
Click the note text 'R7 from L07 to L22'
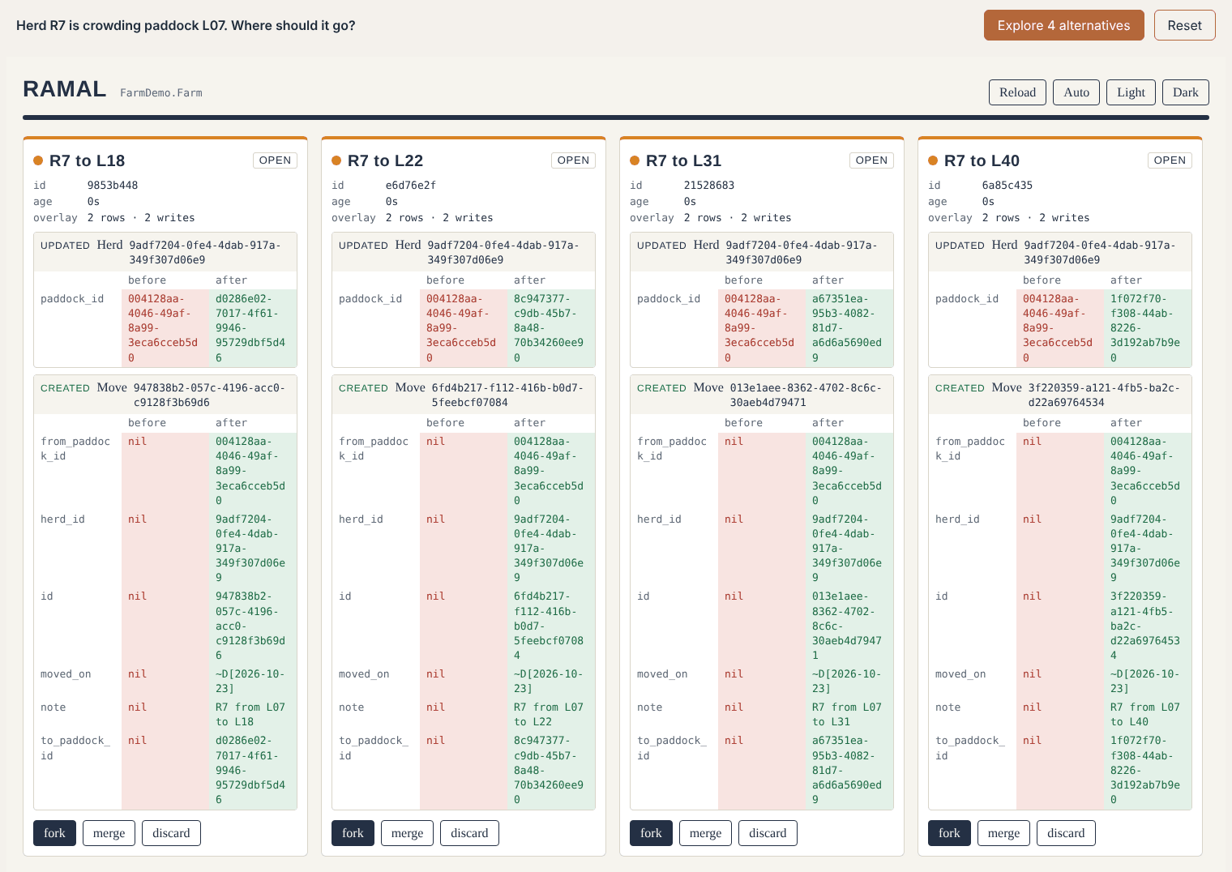click(549, 715)
